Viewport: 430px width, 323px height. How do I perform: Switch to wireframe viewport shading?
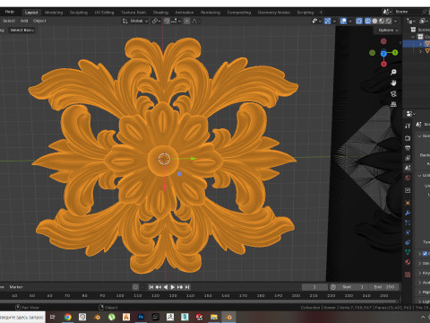point(368,21)
